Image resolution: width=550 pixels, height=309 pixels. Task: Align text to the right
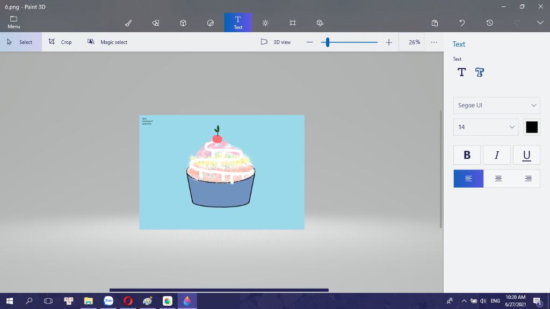point(528,179)
